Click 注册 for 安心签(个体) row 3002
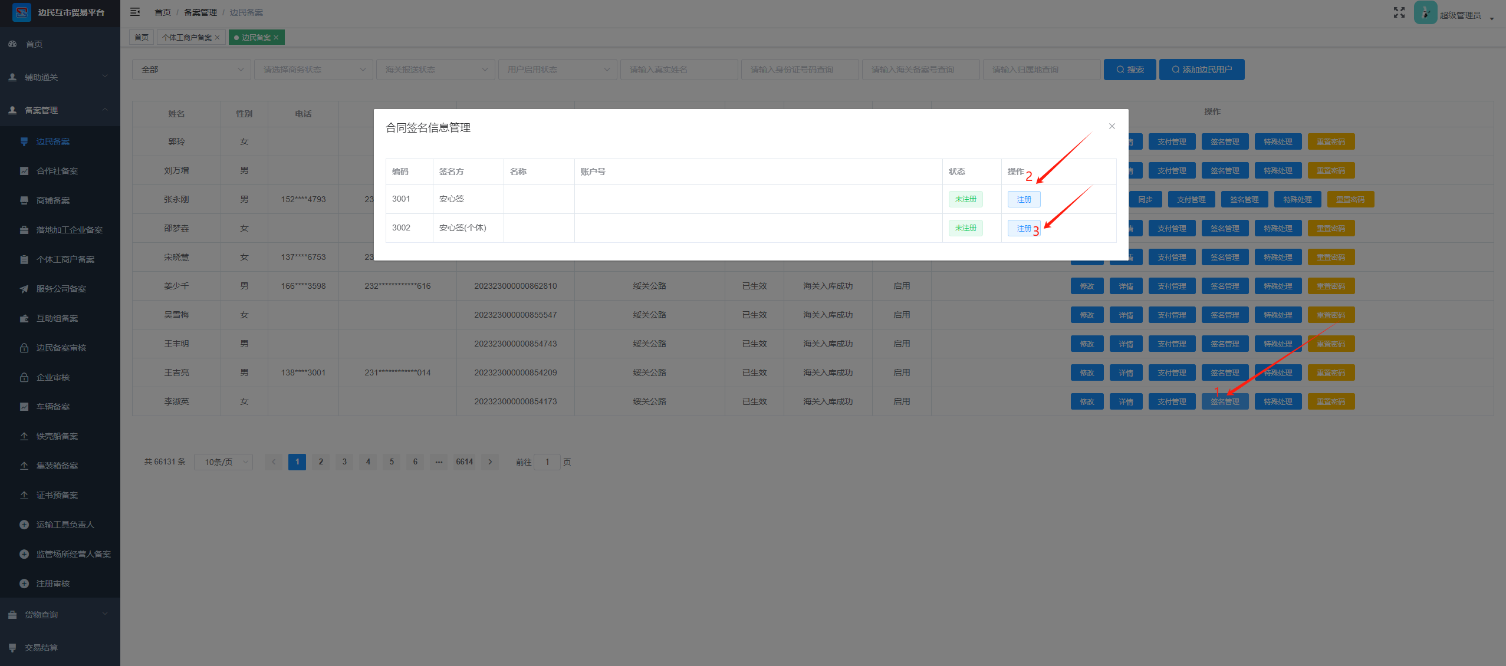This screenshot has width=1506, height=666. click(1024, 228)
